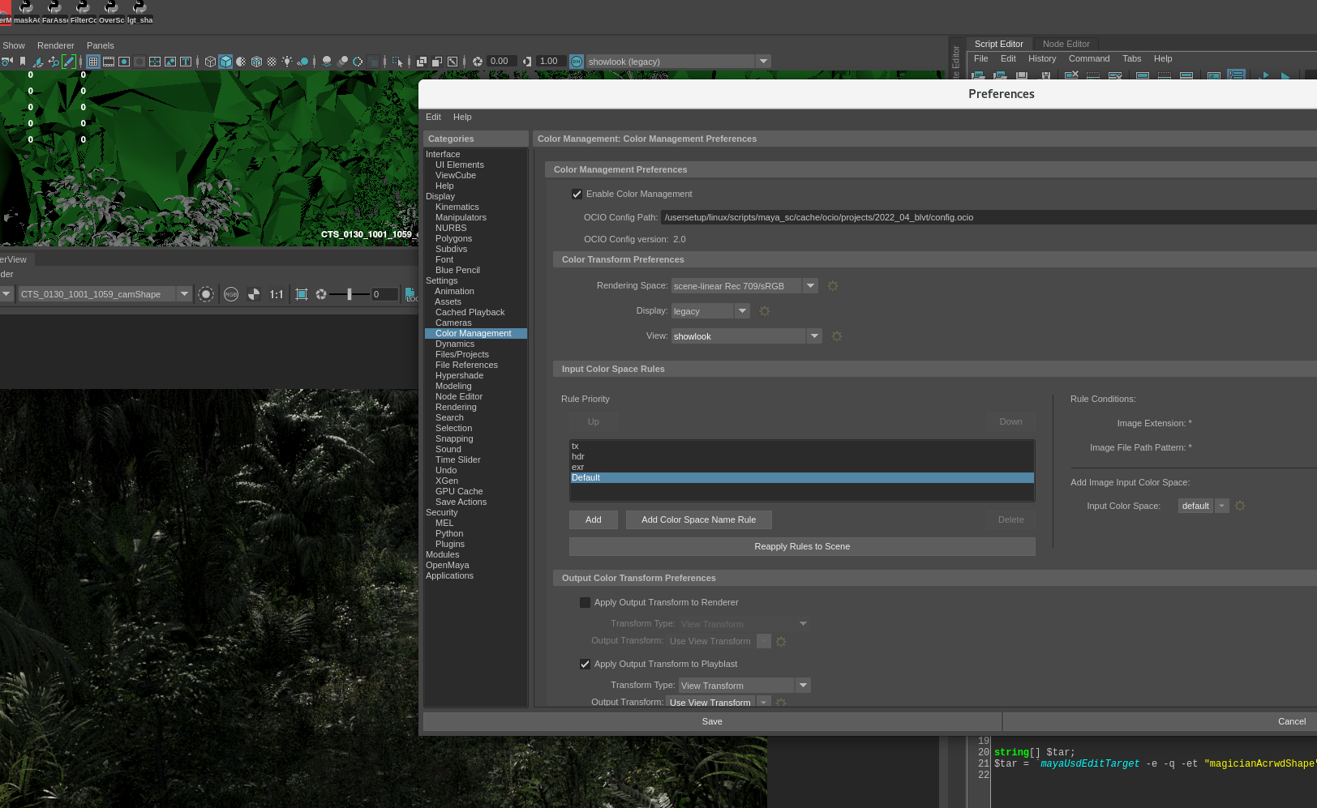Open the Command menu in Script Editor
The height and width of the screenshot is (808, 1317).
[x=1089, y=58]
